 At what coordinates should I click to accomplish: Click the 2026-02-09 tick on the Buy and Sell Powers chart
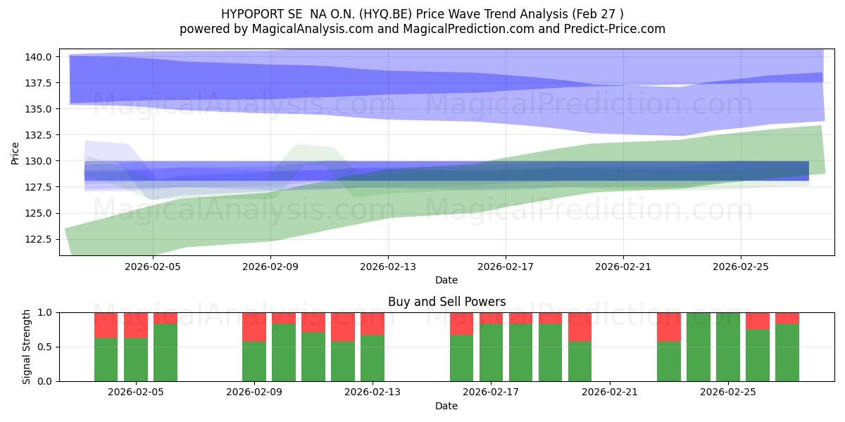[254, 393]
